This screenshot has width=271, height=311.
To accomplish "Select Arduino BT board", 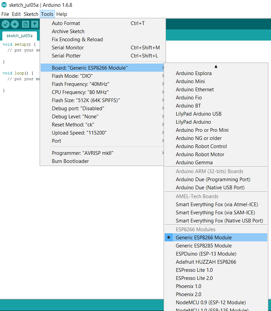I will 216,106.
